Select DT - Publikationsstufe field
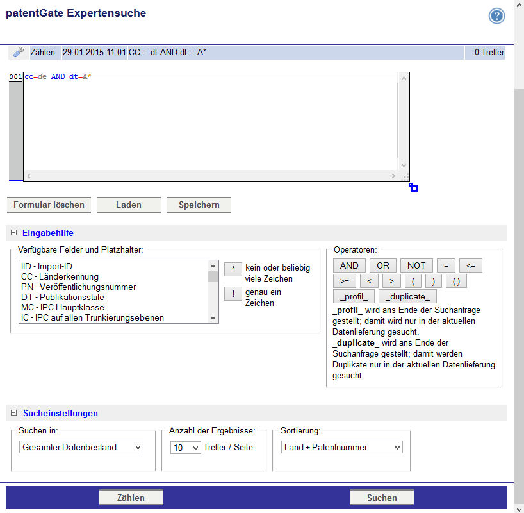 113,297
